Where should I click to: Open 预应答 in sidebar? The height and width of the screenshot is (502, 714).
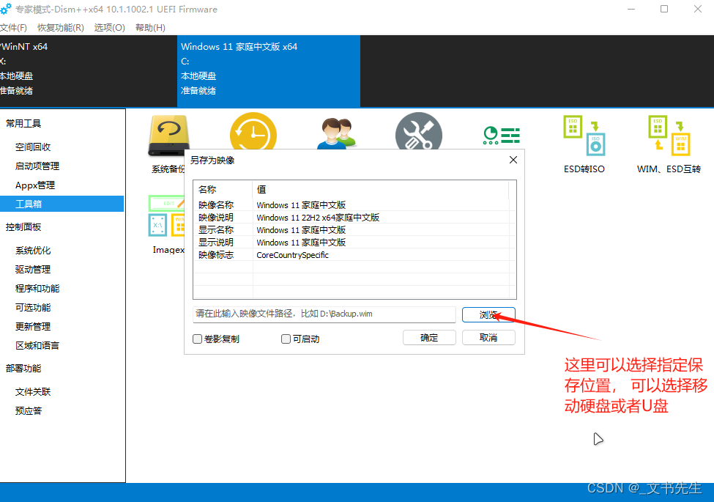click(29, 411)
